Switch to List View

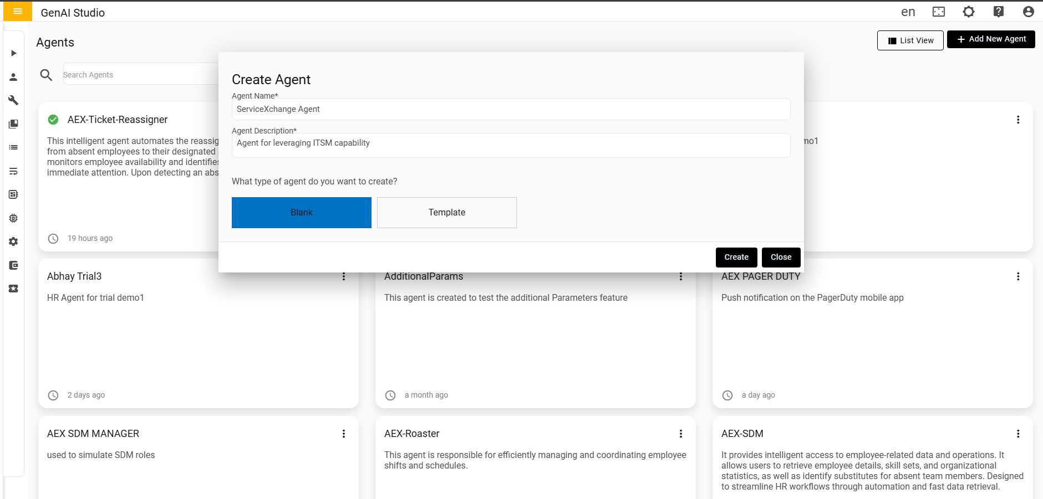click(x=910, y=40)
